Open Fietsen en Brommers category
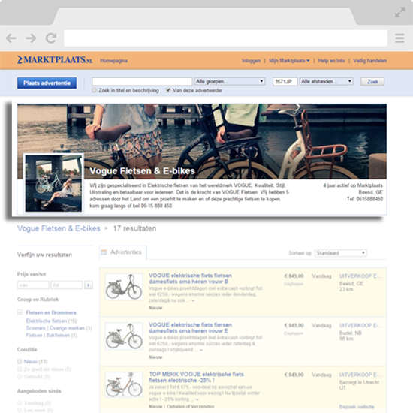The width and height of the screenshot is (413, 413). [x=51, y=312]
